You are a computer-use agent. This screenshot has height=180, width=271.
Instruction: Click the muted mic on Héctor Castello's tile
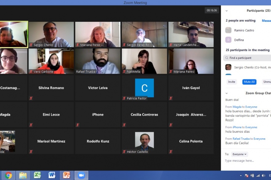(x=124, y=152)
